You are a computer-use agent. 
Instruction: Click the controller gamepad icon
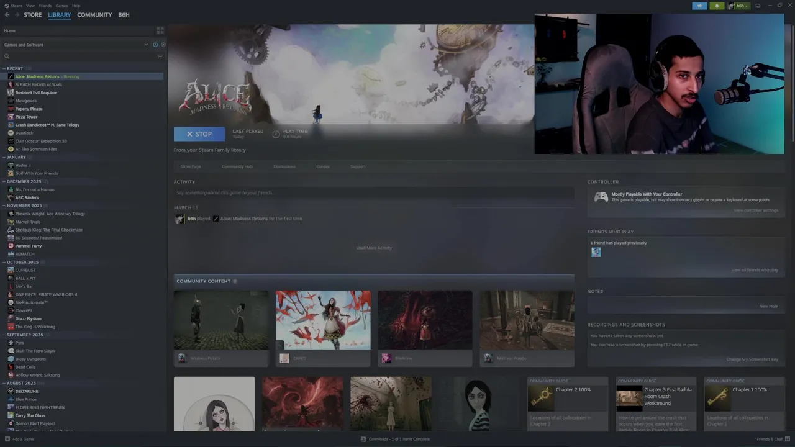coord(601,197)
